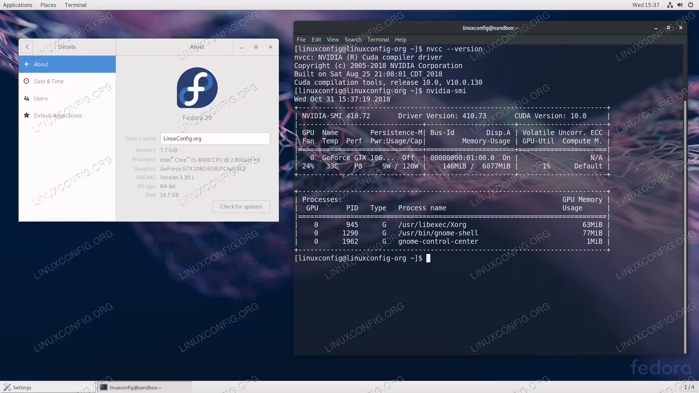Click the About sparkle icon in sidebar
Viewport: 699px width, 393px height.
27,64
